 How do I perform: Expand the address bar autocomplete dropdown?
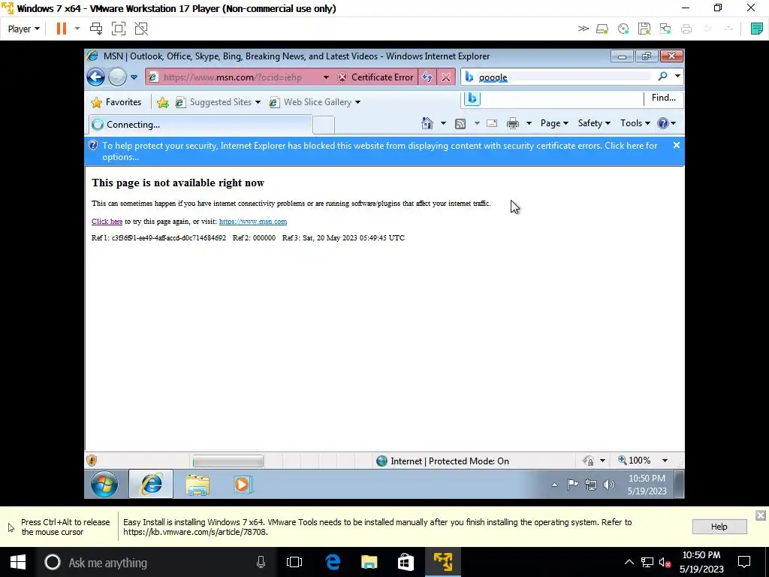[326, 77]
